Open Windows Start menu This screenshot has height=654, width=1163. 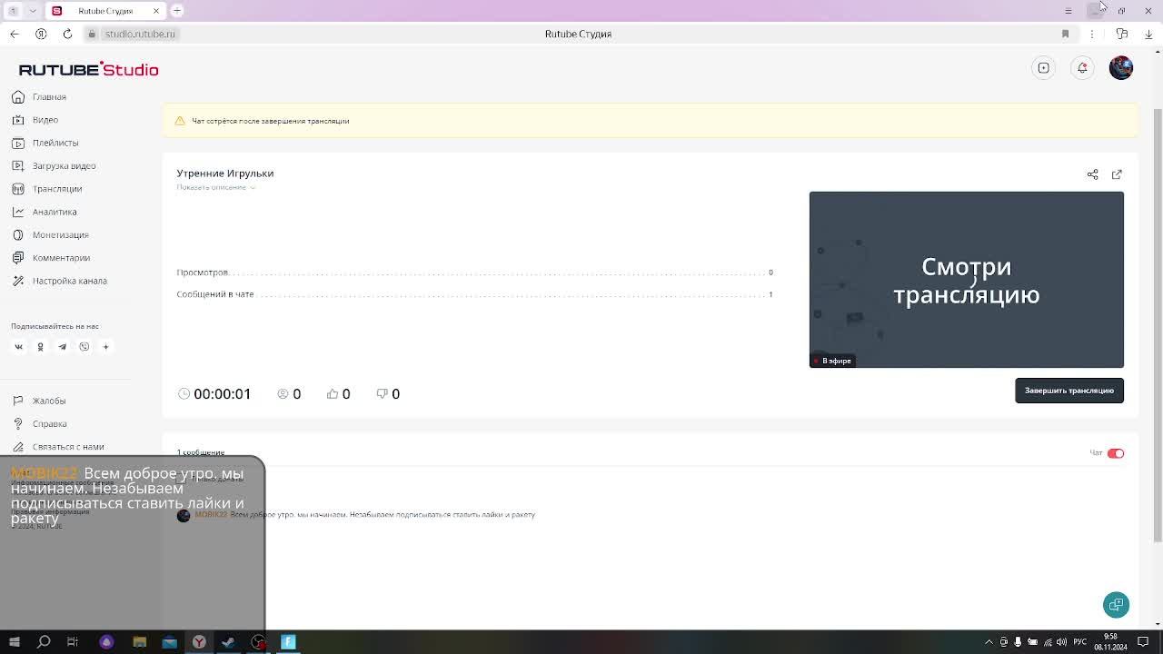(14, 642)
